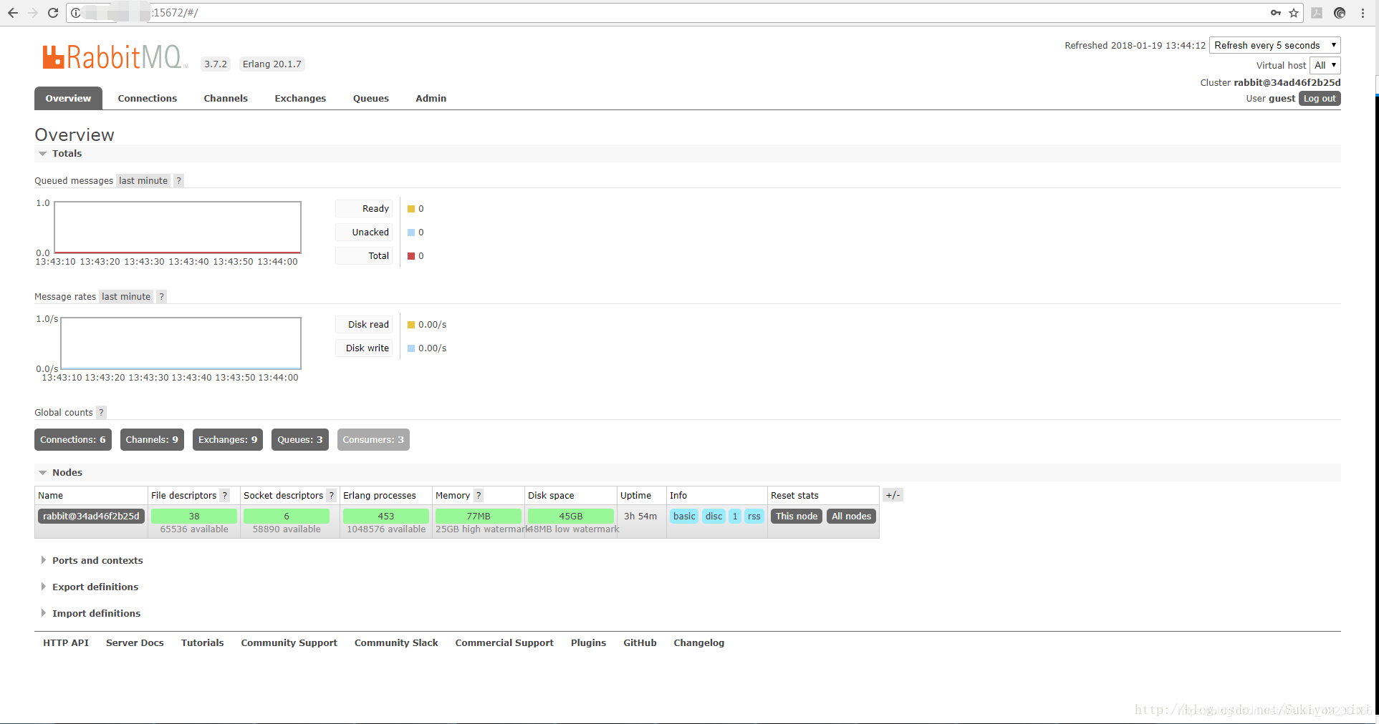The image size is (1379, 724).
Task: Click the basic info tag
Action: click(x=684, y=517)
